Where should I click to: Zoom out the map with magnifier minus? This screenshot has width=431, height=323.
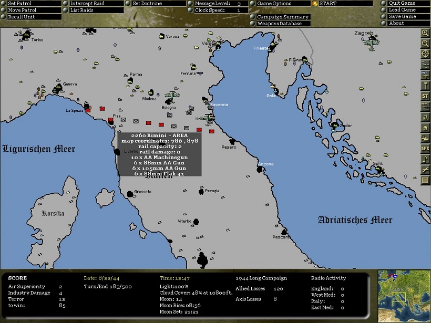[425, 44]
